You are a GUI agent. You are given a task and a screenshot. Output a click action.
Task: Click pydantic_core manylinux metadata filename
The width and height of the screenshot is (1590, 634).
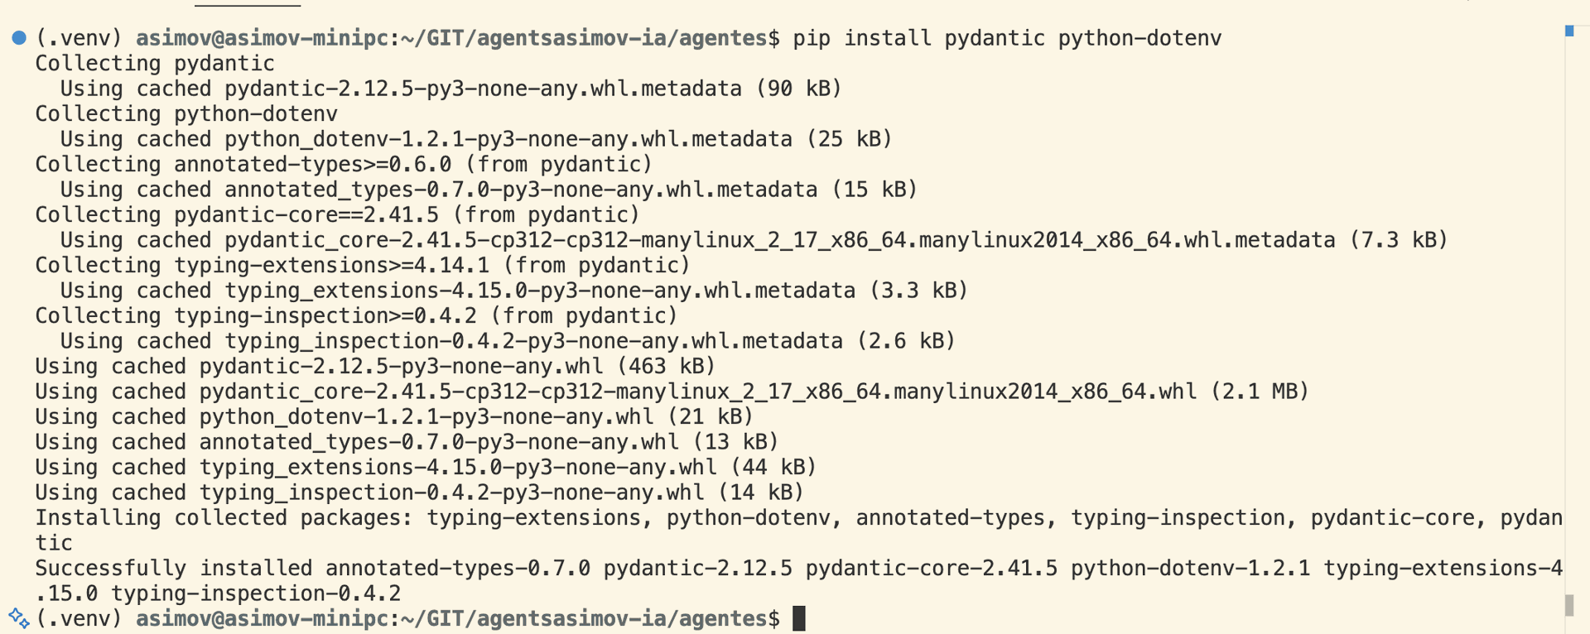(779, 240)
